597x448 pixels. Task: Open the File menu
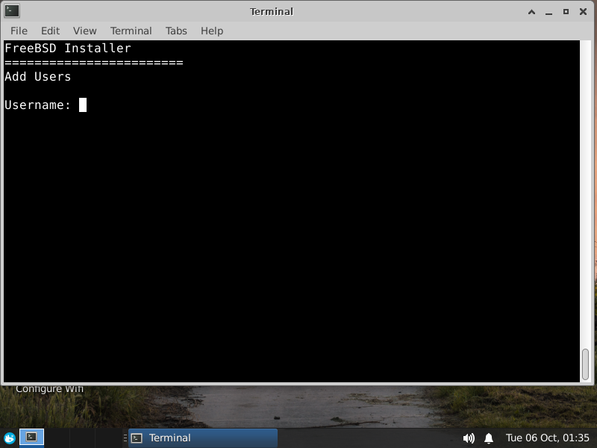19,31
